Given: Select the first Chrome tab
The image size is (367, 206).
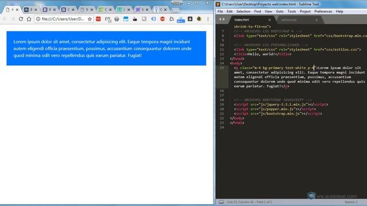Looking at the screenshot, I should click(x=11, y=10).
